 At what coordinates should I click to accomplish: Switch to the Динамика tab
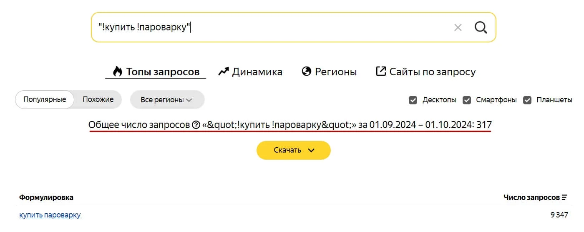[257, 72]
